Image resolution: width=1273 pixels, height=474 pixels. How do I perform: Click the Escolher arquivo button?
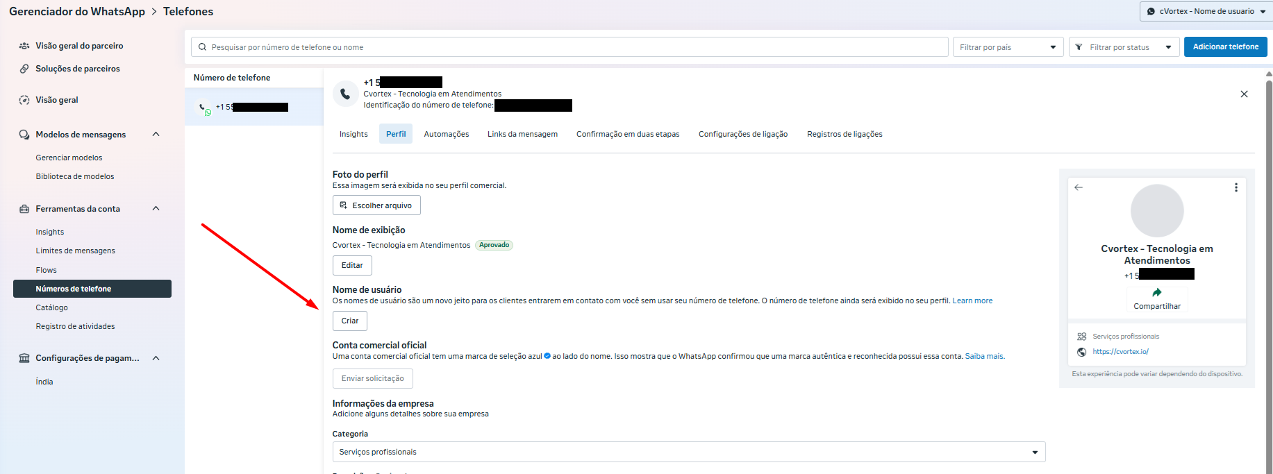(x=376, y=205)
